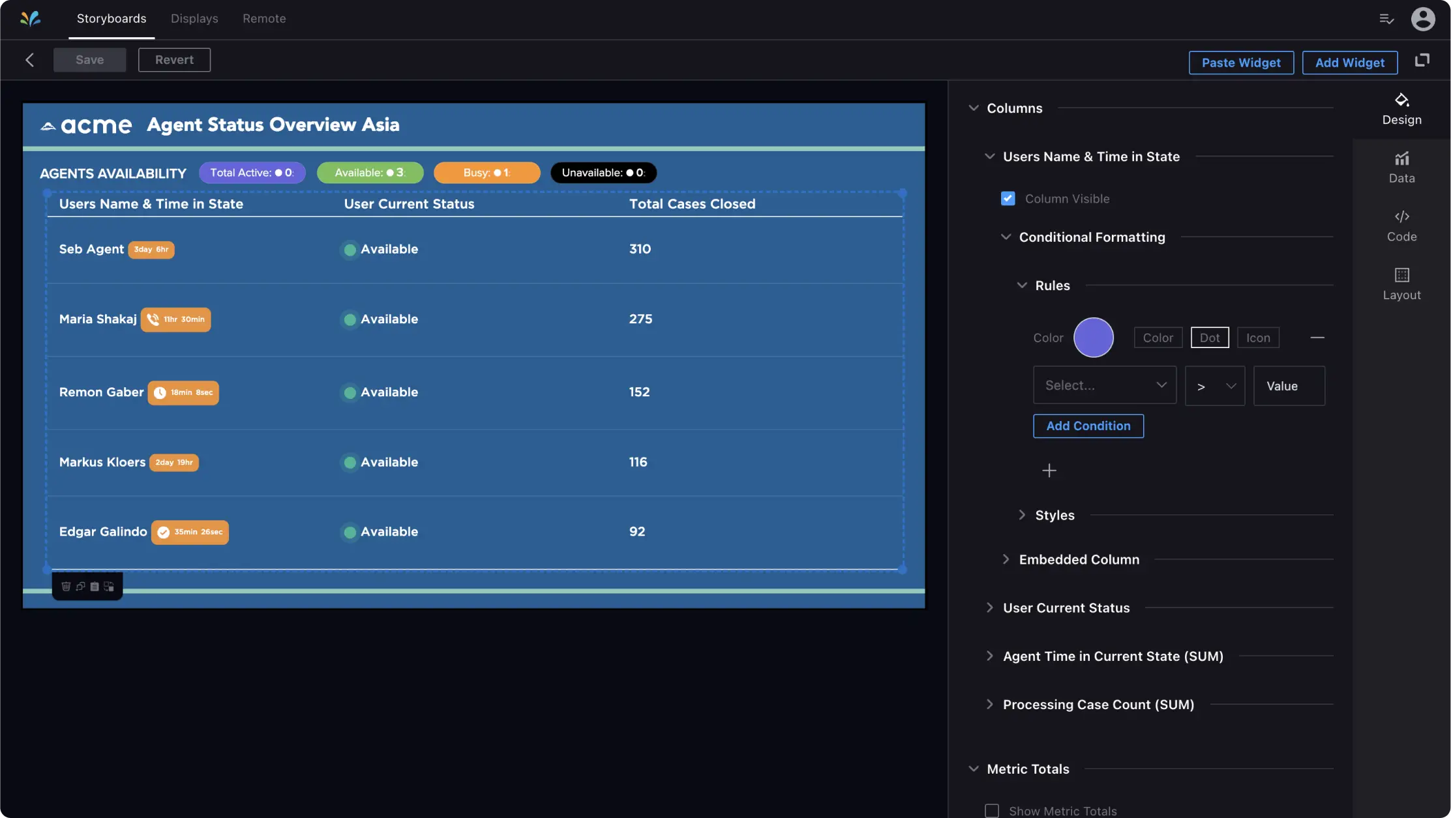Click the duplicate widget icon
Image resolution: width=1451 pixels, height=818 pixels.
[x=80, y=587]
